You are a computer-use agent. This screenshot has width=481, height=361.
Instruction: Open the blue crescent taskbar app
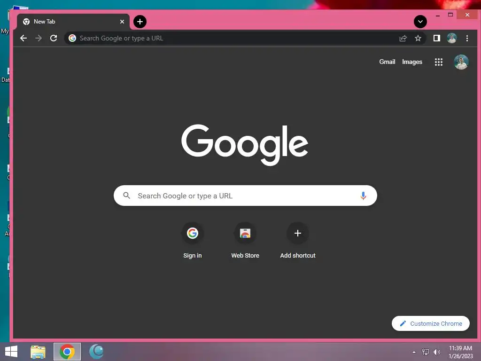point(96,352)
